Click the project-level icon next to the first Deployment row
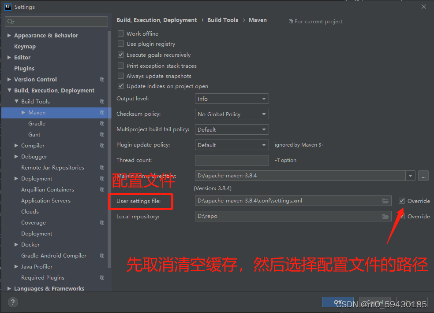This screenshot has width=434, height=313. tap(102, 179)
